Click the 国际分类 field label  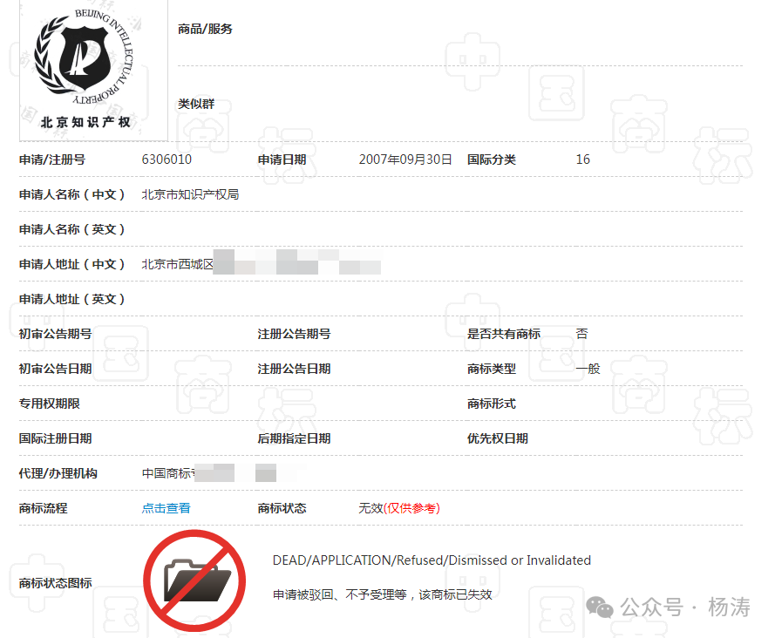(492, 159)
